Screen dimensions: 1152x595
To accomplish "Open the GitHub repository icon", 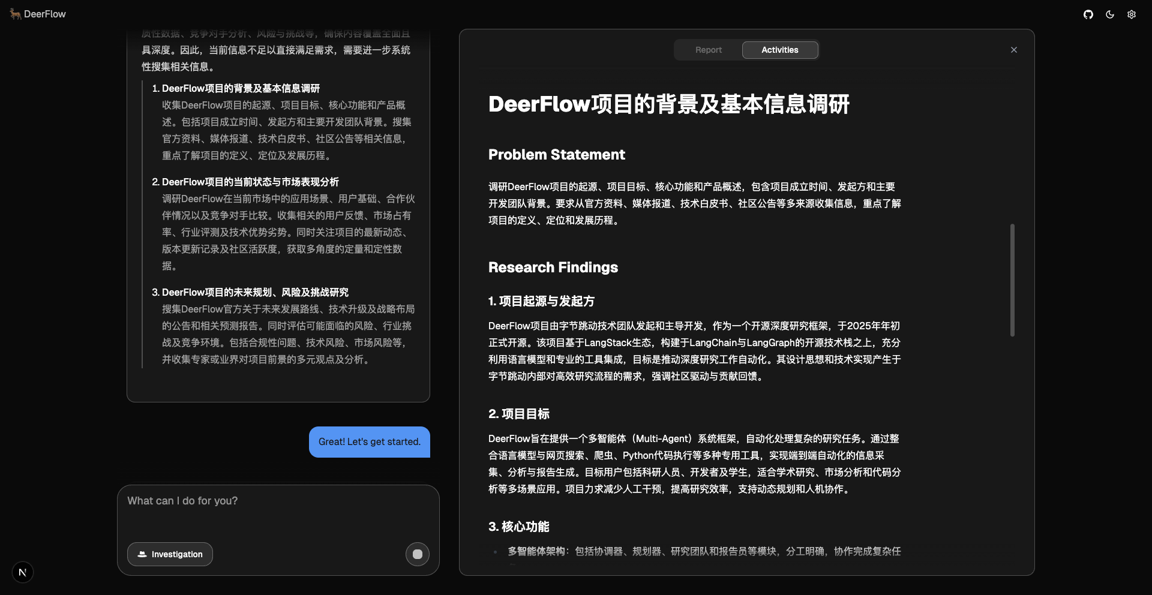I will pos(1088,14).
